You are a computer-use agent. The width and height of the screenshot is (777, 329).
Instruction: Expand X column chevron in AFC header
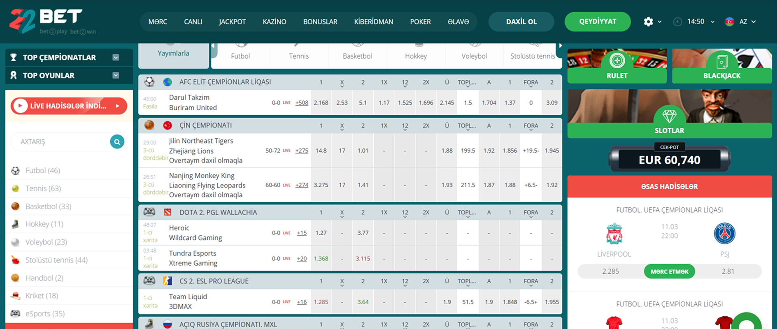tap(342, 87)
